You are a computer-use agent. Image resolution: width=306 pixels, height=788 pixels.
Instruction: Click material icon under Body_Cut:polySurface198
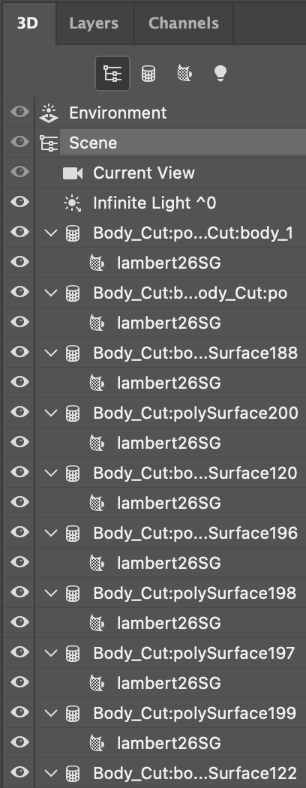[x=97, y=623]
